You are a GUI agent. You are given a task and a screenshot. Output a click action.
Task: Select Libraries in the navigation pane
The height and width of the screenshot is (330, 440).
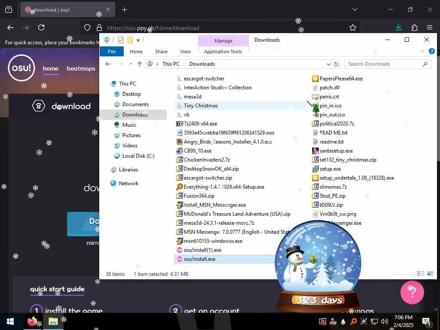128,170
